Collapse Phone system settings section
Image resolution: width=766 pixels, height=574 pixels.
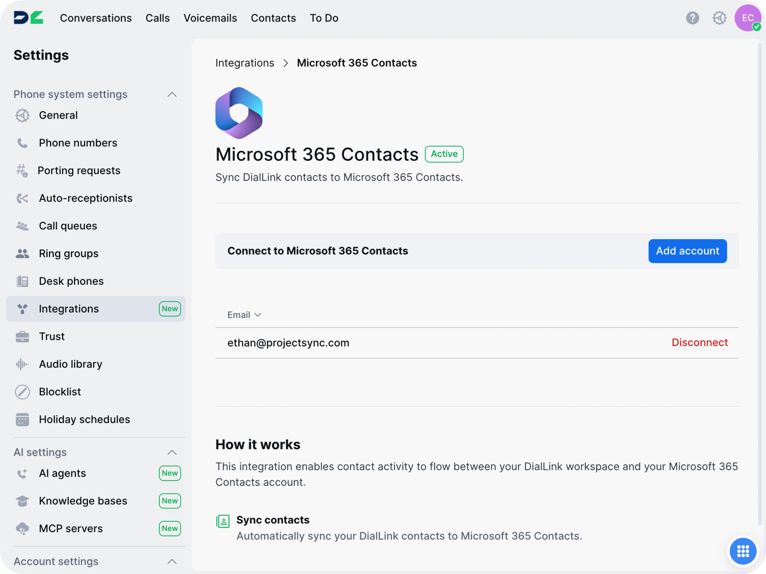(x=172, y=94)
